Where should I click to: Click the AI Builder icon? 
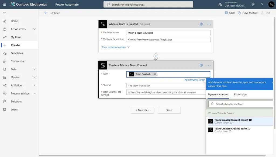5,85
